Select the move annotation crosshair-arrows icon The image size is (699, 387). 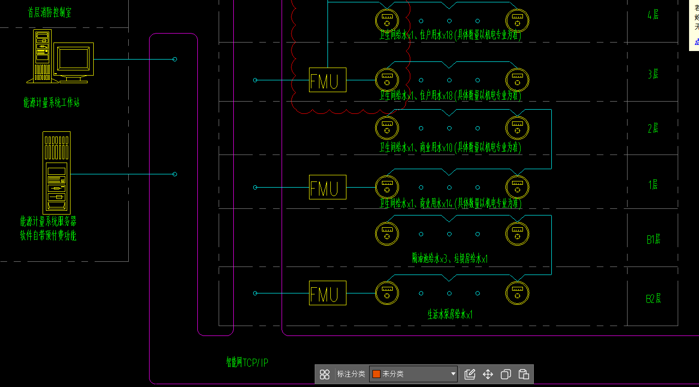point(488,374)
